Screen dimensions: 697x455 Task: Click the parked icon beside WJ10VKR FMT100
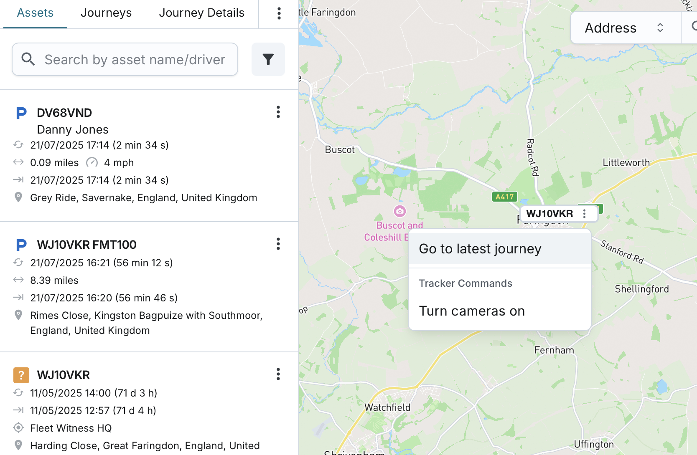click(21, 245)
